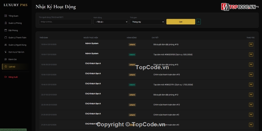Open the Thời gian 'Tháng này' dropdown

click(x=147, y=22)
